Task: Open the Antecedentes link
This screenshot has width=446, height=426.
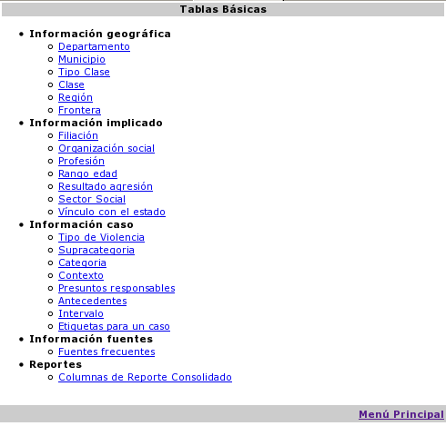Action: pos(93,301)
